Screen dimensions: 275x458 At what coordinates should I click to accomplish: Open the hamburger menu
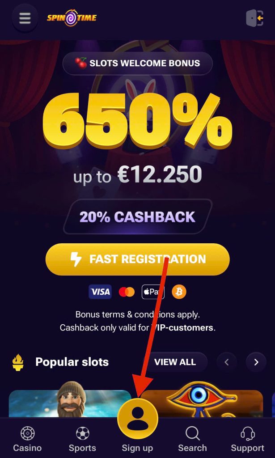pyautogui.click(x=25, y=18)
